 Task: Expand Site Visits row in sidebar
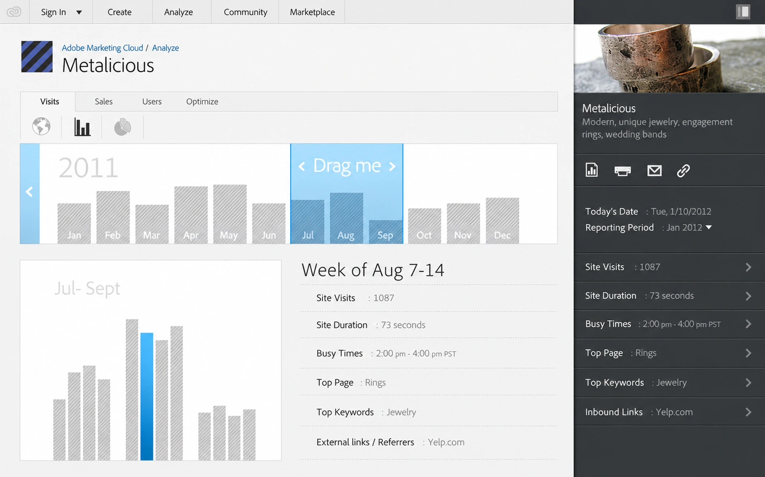[x=669, y=267]
